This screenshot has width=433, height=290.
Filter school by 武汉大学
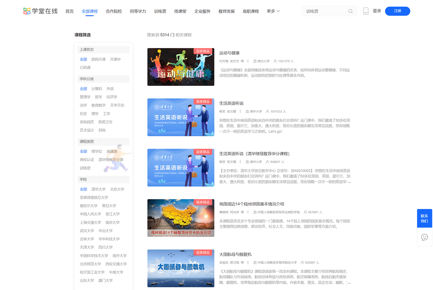[x=87, y=231]
